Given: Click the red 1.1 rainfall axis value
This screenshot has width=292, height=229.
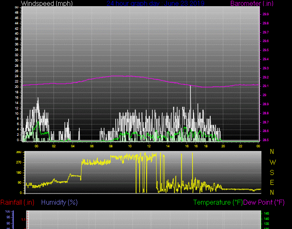Looking at the screenshot, I should coord(23,220).
